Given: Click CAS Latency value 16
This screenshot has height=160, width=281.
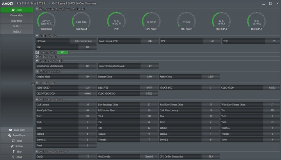Looking at the screenshot, I should click(x=87, y=105).
